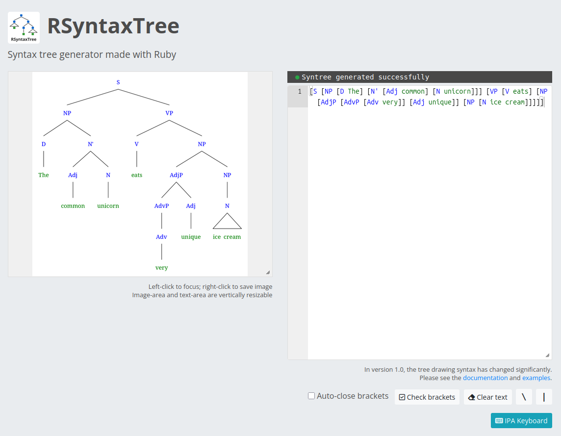Click the RSyntaxTree page title heading

(113, 26)
